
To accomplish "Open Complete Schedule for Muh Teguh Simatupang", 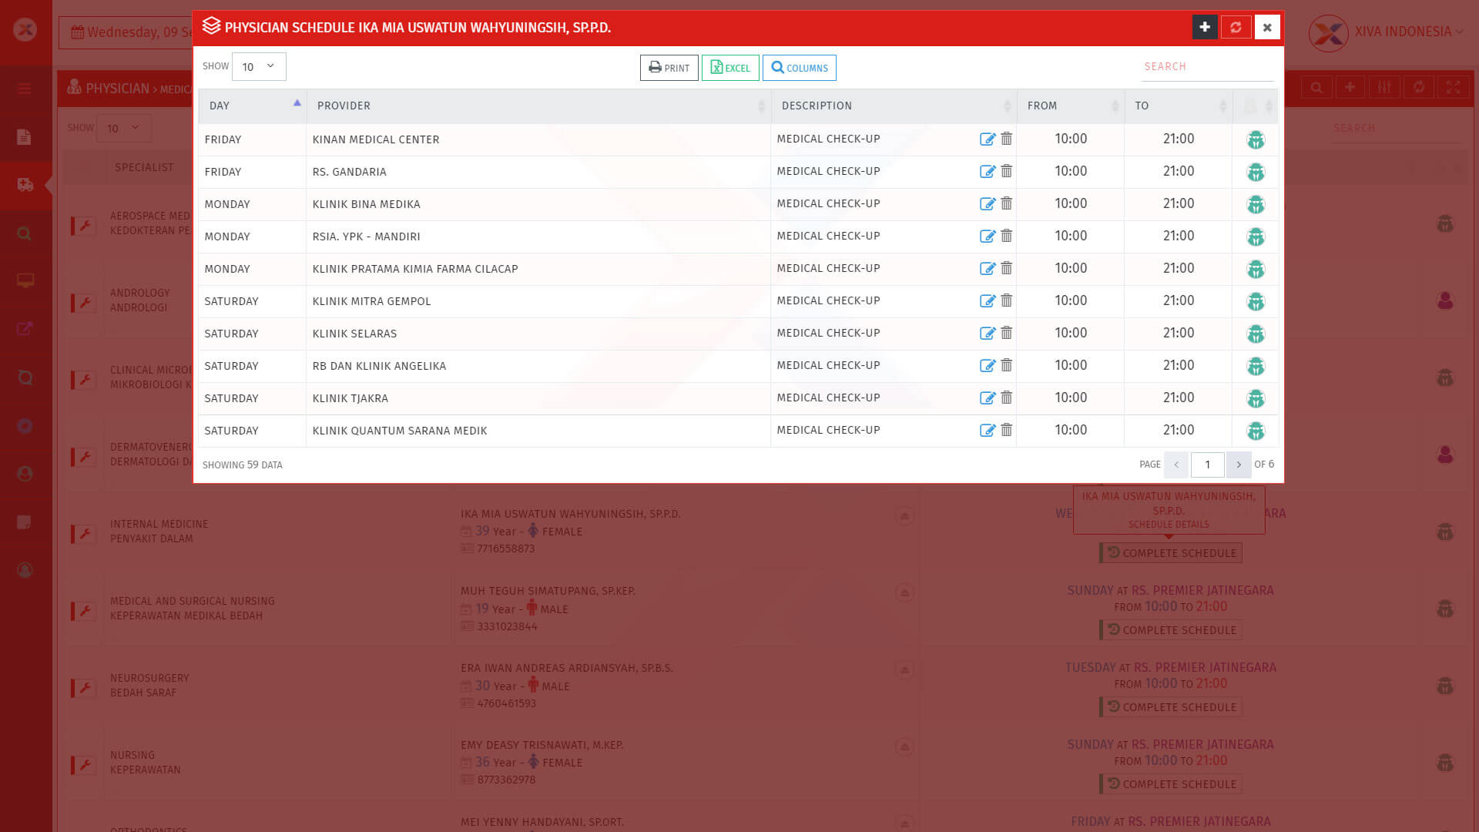I will pyautogui.click(x=1171, y=630).
